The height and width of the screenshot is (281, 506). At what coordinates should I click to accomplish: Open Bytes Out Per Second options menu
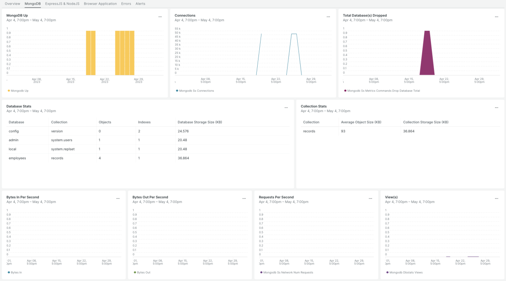[x=244, y=198]
